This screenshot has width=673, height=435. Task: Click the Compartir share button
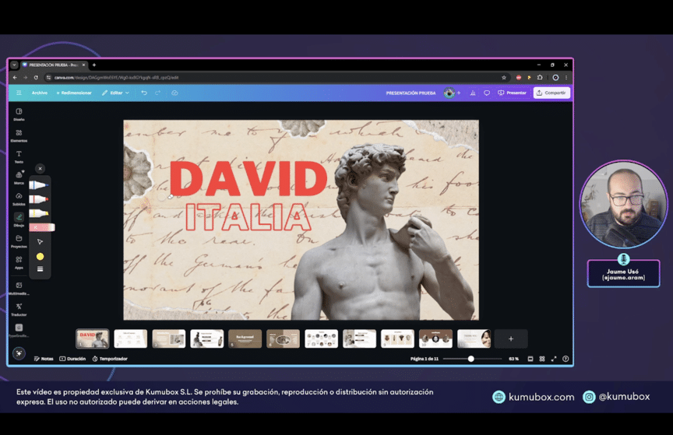pos(551,93)
